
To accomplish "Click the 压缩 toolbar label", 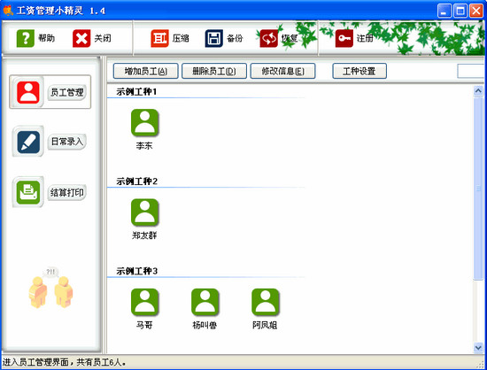I will (181, 38).
